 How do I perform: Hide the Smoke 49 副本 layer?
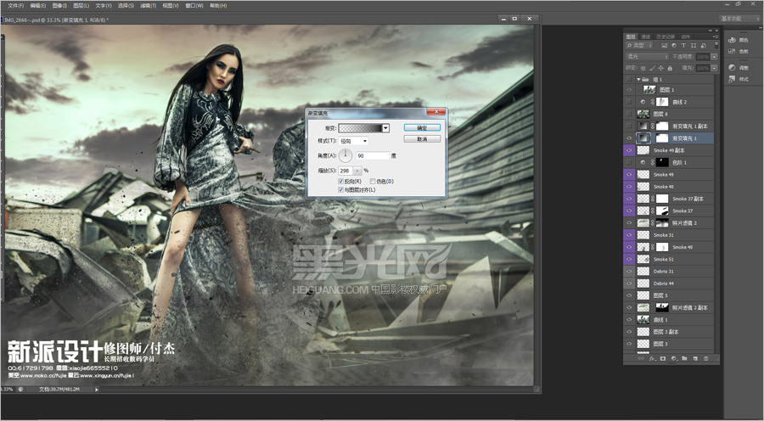(630, 150)
